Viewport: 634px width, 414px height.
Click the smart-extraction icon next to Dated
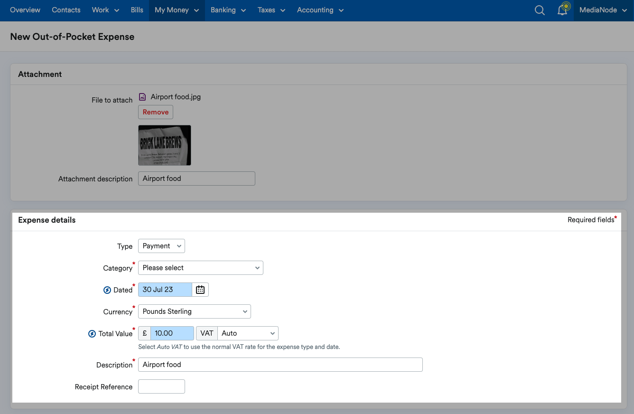tap(107, 290)
